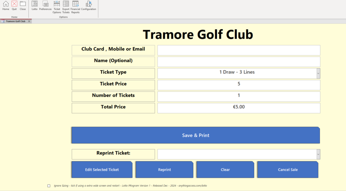Click the Club Card , Mobile or Email label
346x191 pixels.
click(x=113, y=50)
